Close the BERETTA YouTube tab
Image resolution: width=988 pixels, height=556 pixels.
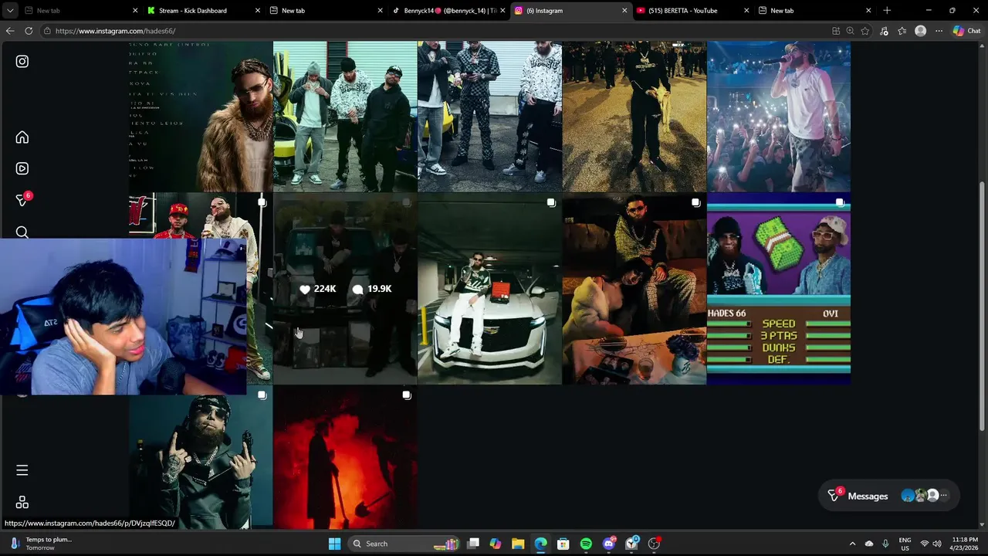pos(746,11)
